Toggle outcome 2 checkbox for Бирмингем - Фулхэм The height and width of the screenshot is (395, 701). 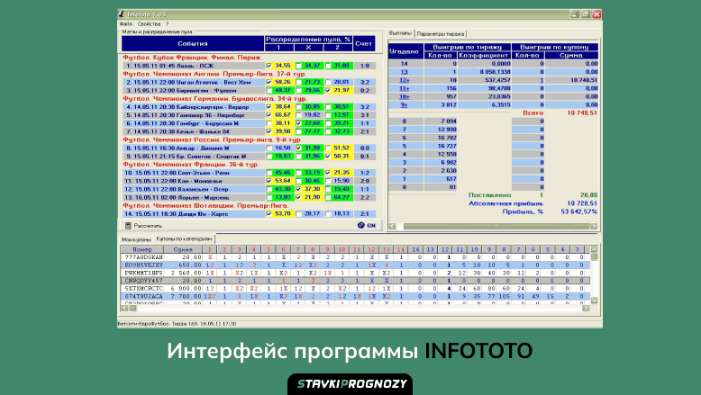coord(328,90)
